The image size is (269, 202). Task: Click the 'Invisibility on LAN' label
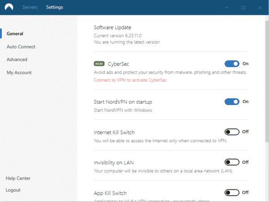pyautogui.click(x=114, y=163)
